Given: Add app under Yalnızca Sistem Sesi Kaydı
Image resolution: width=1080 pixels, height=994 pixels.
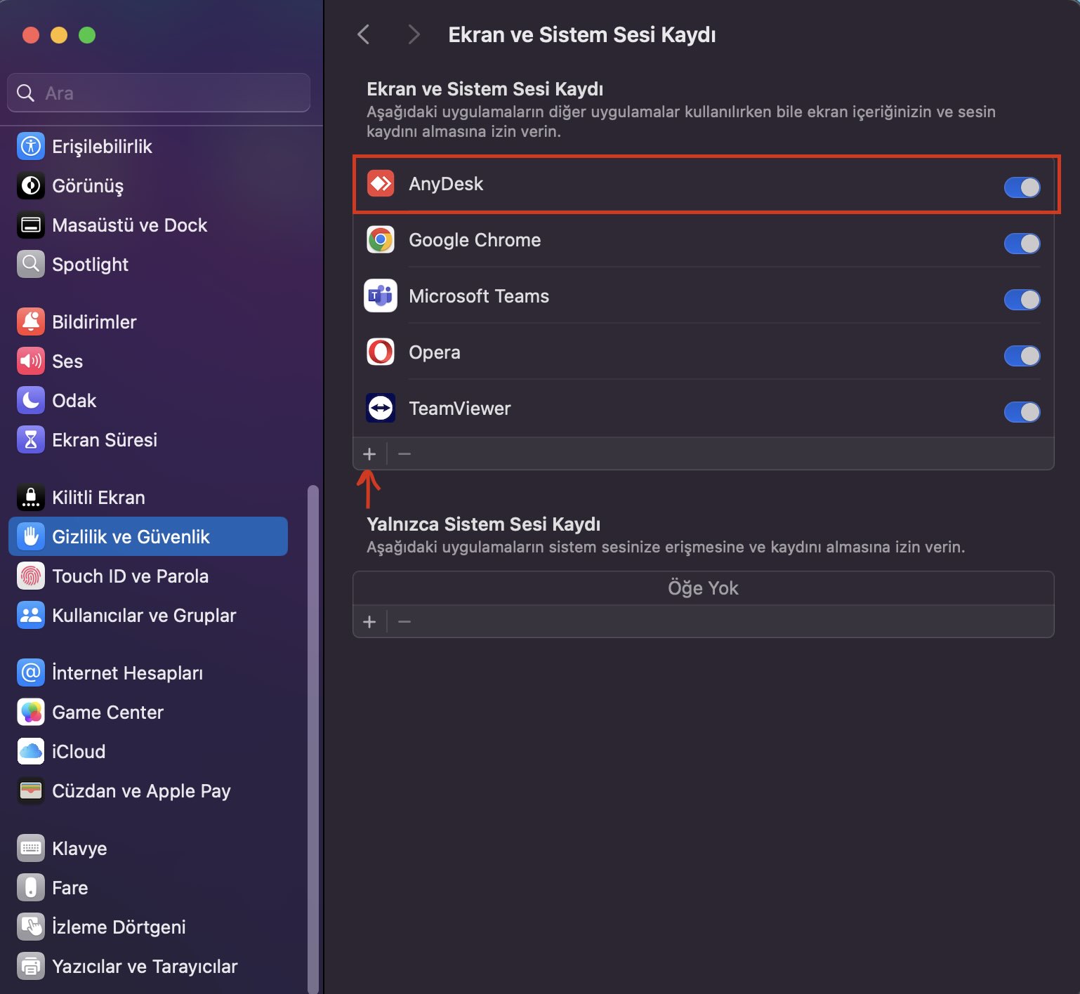Looking at the screenshot, I should point(369,622).
